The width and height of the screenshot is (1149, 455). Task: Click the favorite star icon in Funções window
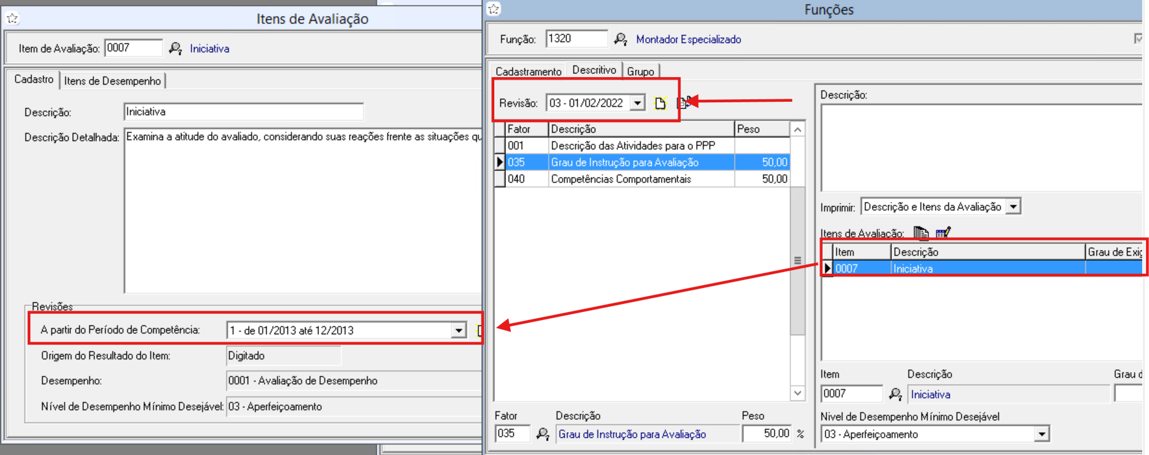click(494, 9)
